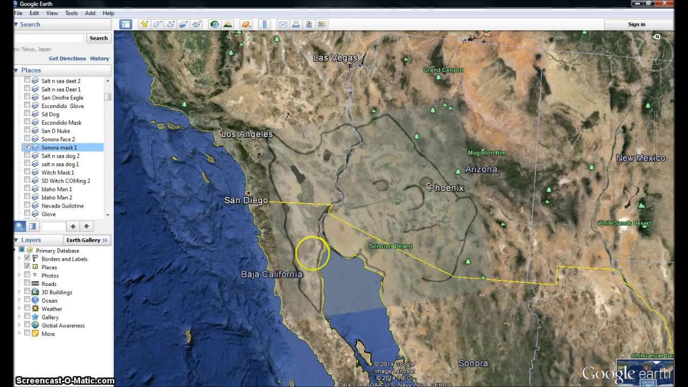Open the Earth Gallery button
Viewport: 688px width, 387px height.
(x=87, y=240)
